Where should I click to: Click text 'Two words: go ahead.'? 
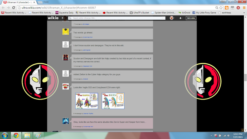tap(83, 32)
